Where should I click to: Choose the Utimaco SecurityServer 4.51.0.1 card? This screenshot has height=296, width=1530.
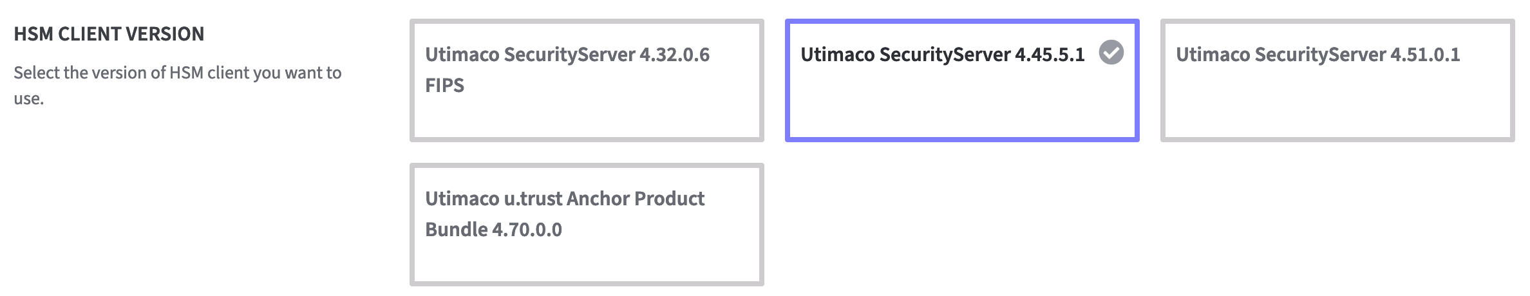tap(1337, 80)
